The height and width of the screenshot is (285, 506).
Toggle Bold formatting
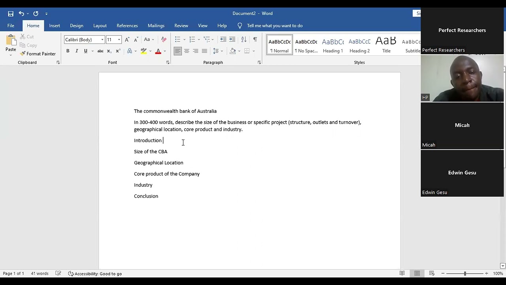68,51
